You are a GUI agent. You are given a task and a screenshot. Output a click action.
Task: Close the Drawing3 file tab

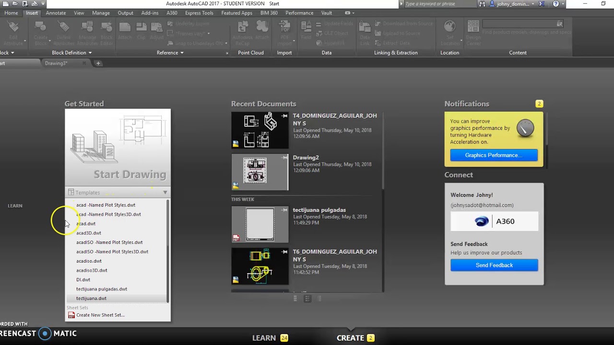[x=84, y=63]
